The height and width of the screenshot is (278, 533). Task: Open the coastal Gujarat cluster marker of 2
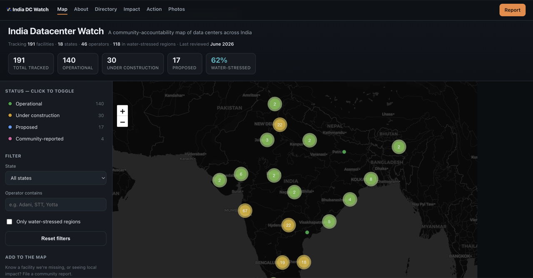click(219, 180)
